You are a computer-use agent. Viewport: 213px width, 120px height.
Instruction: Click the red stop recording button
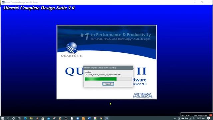point(211,116)
